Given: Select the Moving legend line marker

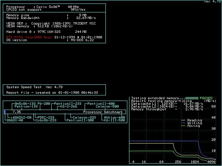Looking at the screenshot, I should tap(183, 126).
